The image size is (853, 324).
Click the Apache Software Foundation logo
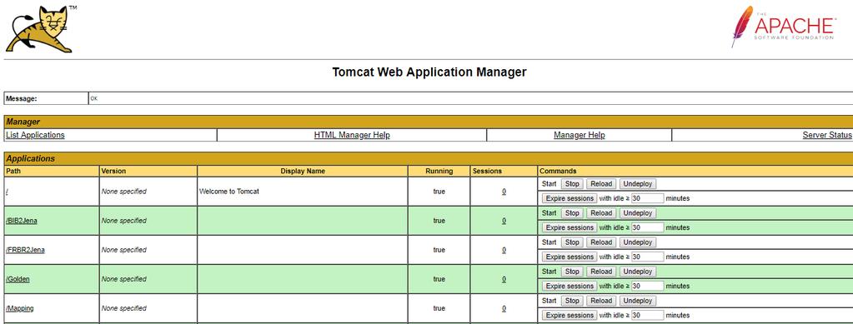[x=785, y=27]
